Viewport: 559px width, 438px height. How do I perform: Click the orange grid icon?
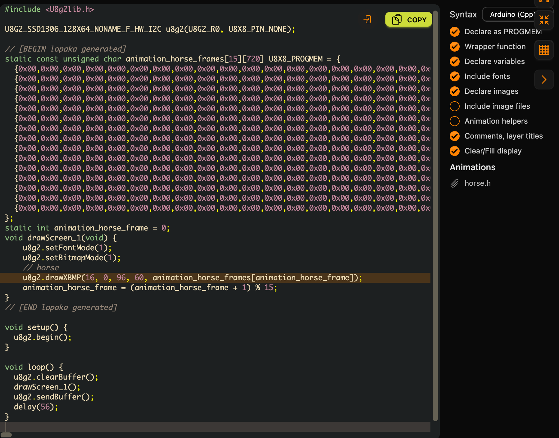coord(544,50)
